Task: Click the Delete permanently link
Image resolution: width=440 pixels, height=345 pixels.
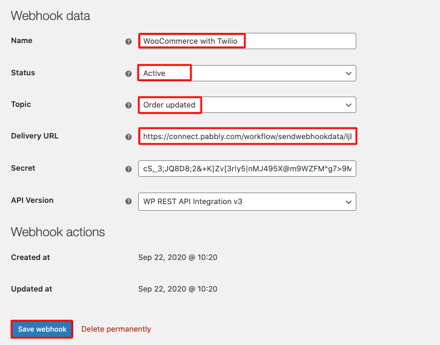Action: [x=116, y=329]
